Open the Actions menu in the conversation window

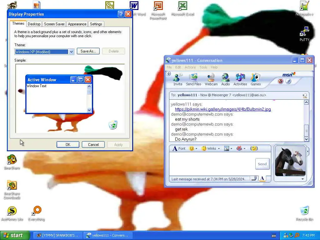[x=190, y=67]
